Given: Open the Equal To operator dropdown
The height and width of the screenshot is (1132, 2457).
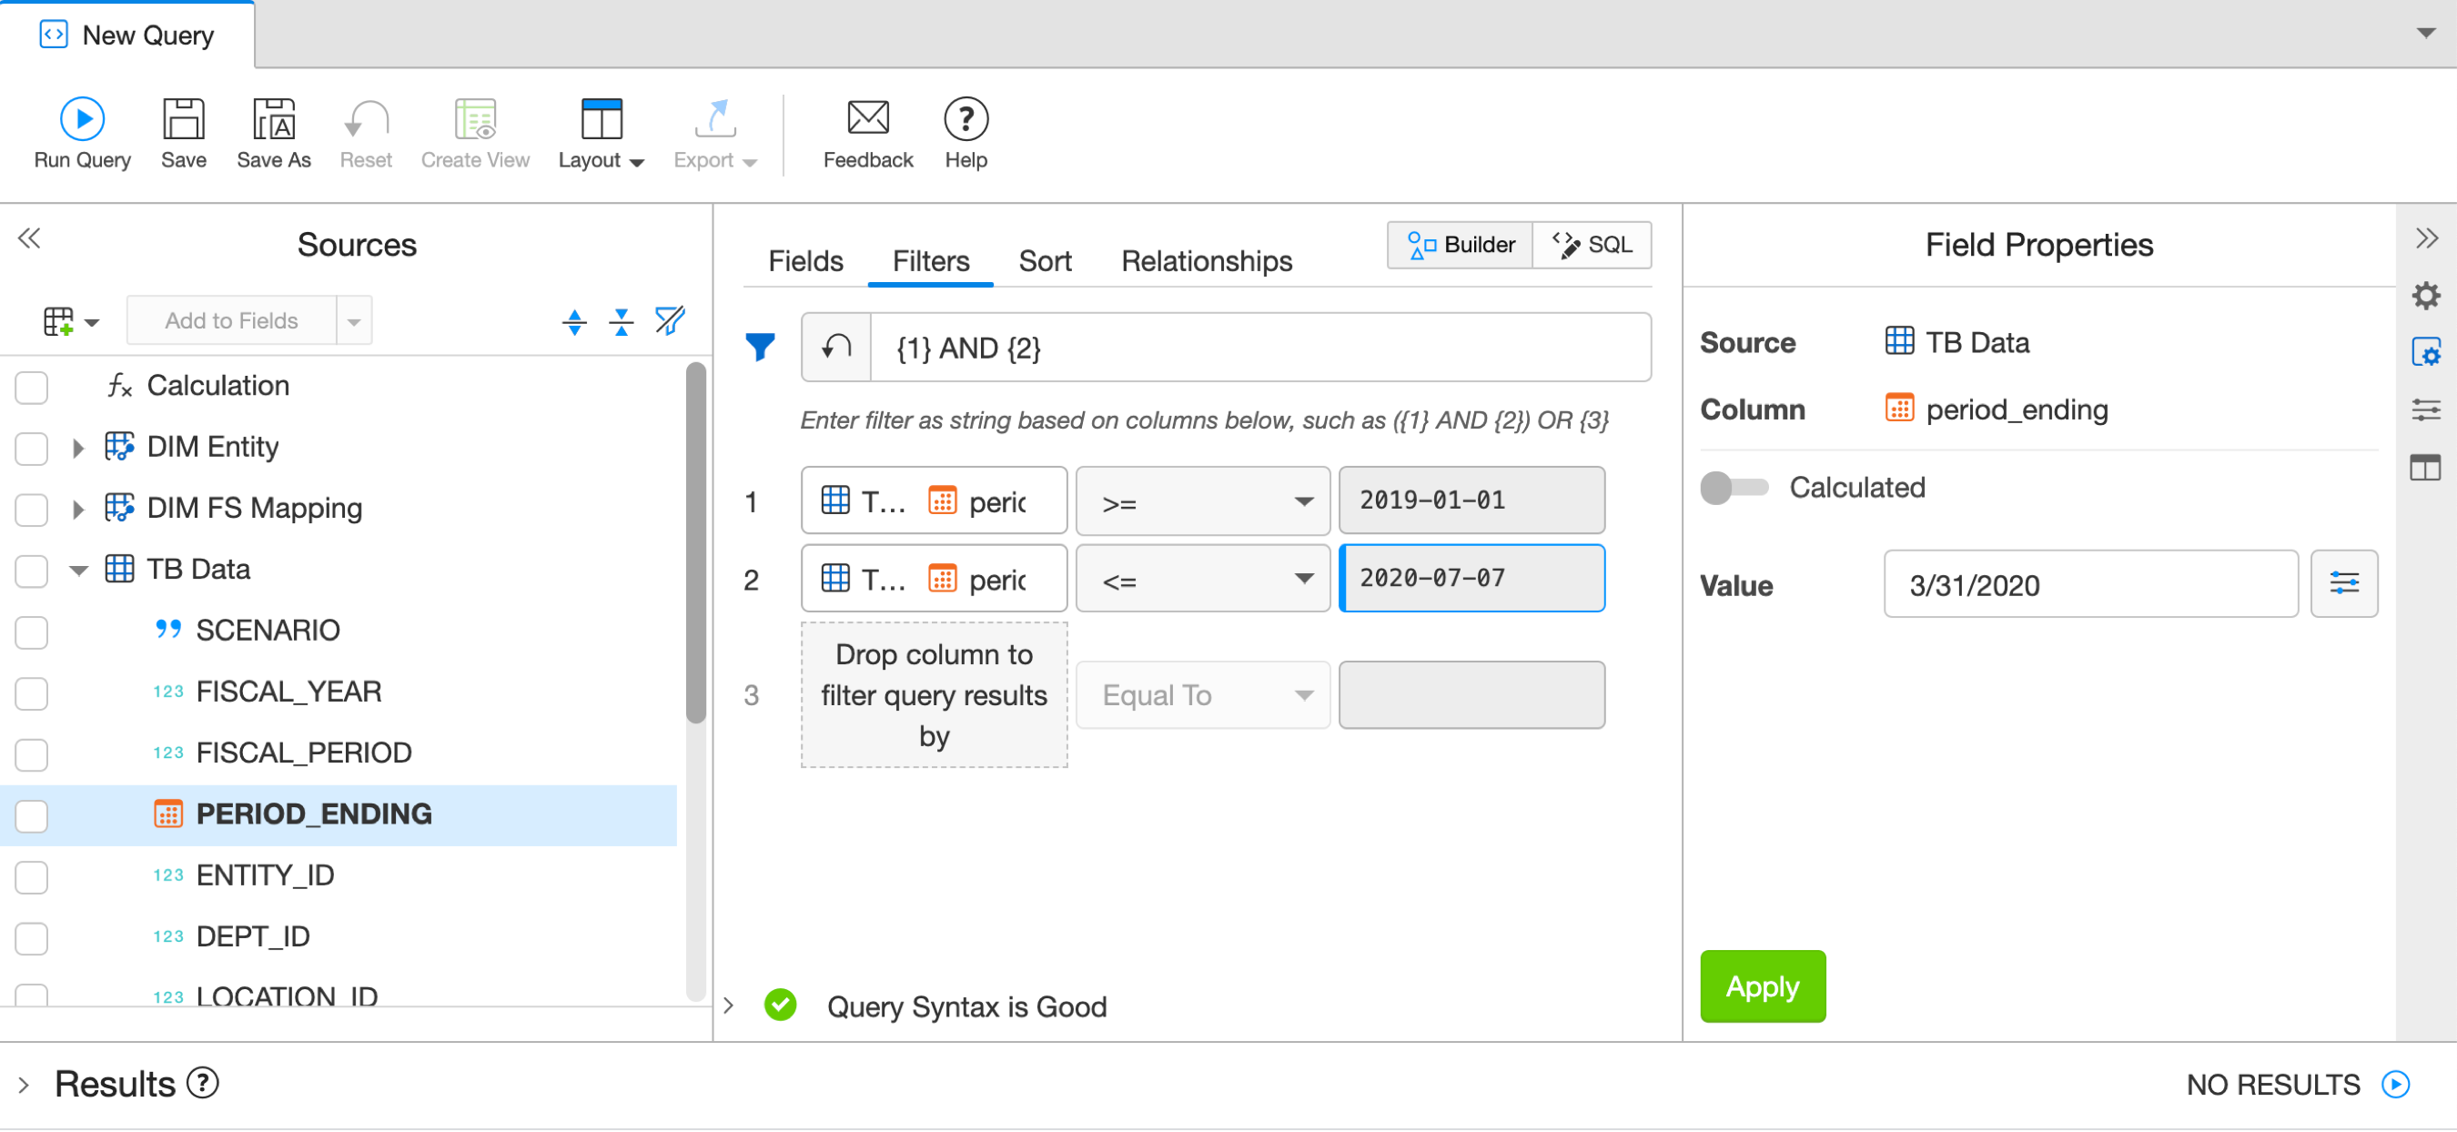Looking at the screenshot, I should [x=1203, y=695].
